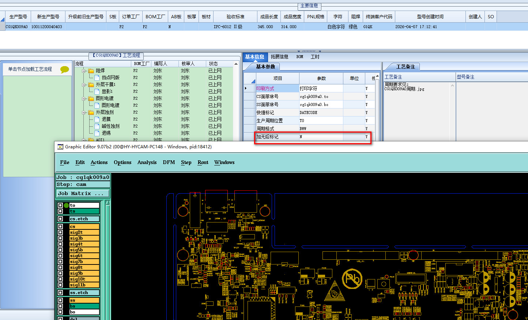Screen dimensions: 528x320
Task: Click the 图形电镀 folder icon
Action: click(91, 99)
